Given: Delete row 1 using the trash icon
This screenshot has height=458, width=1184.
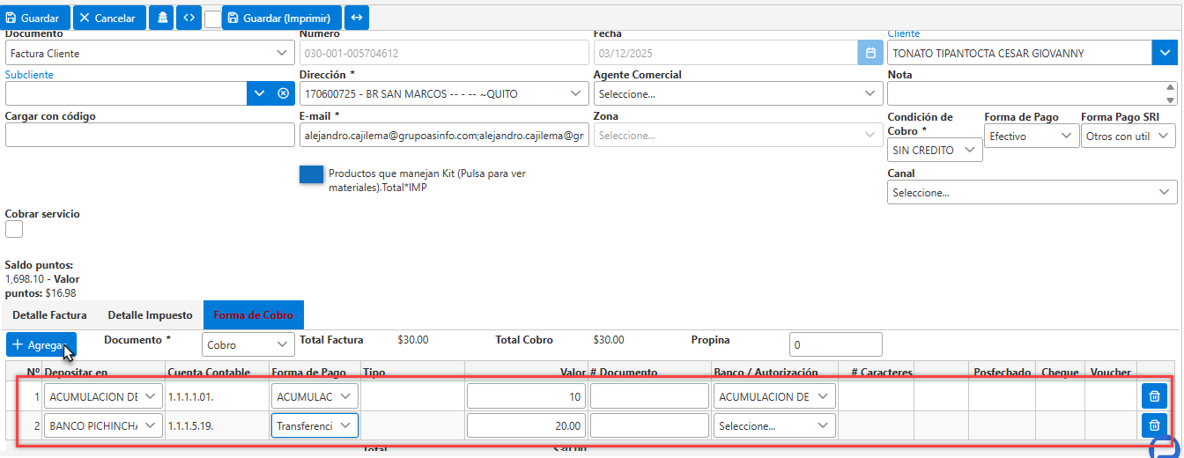Looking at the screenshot, I should [x=1154, y=396].
